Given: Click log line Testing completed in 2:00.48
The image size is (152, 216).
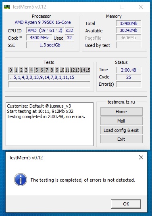Looking at the screenshot, I should 46,116.
